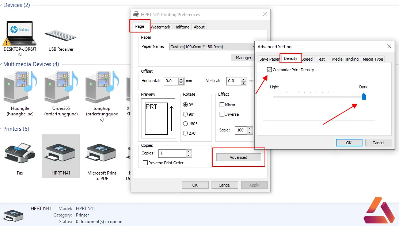
Task: Open the tonghop multimedia device icon
Action: point(102,87)
